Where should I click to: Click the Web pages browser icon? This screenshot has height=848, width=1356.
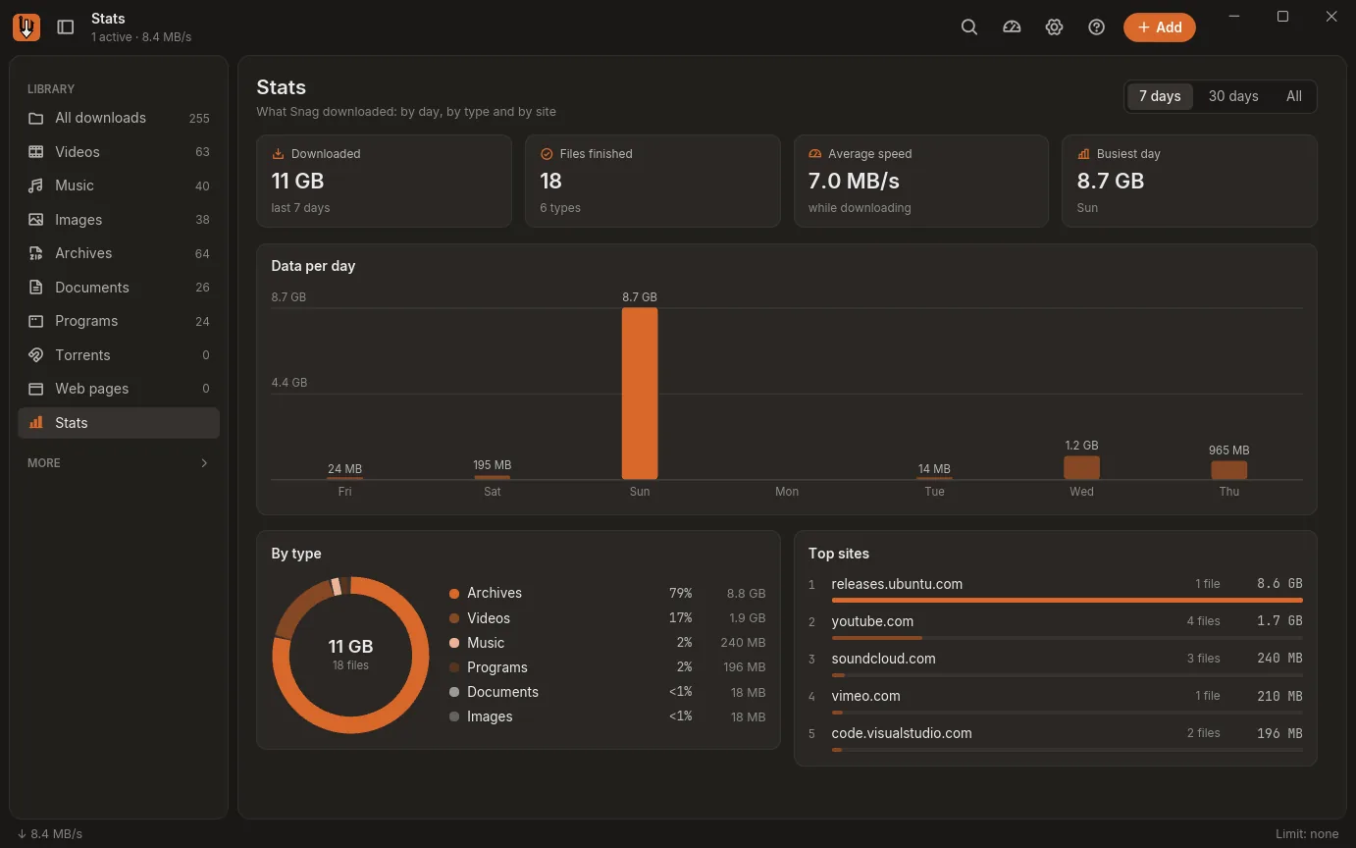pos(36,389)
